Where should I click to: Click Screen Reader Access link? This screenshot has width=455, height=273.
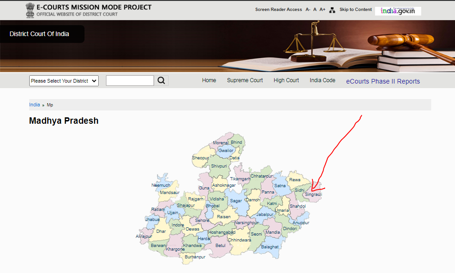click(279, 9)
